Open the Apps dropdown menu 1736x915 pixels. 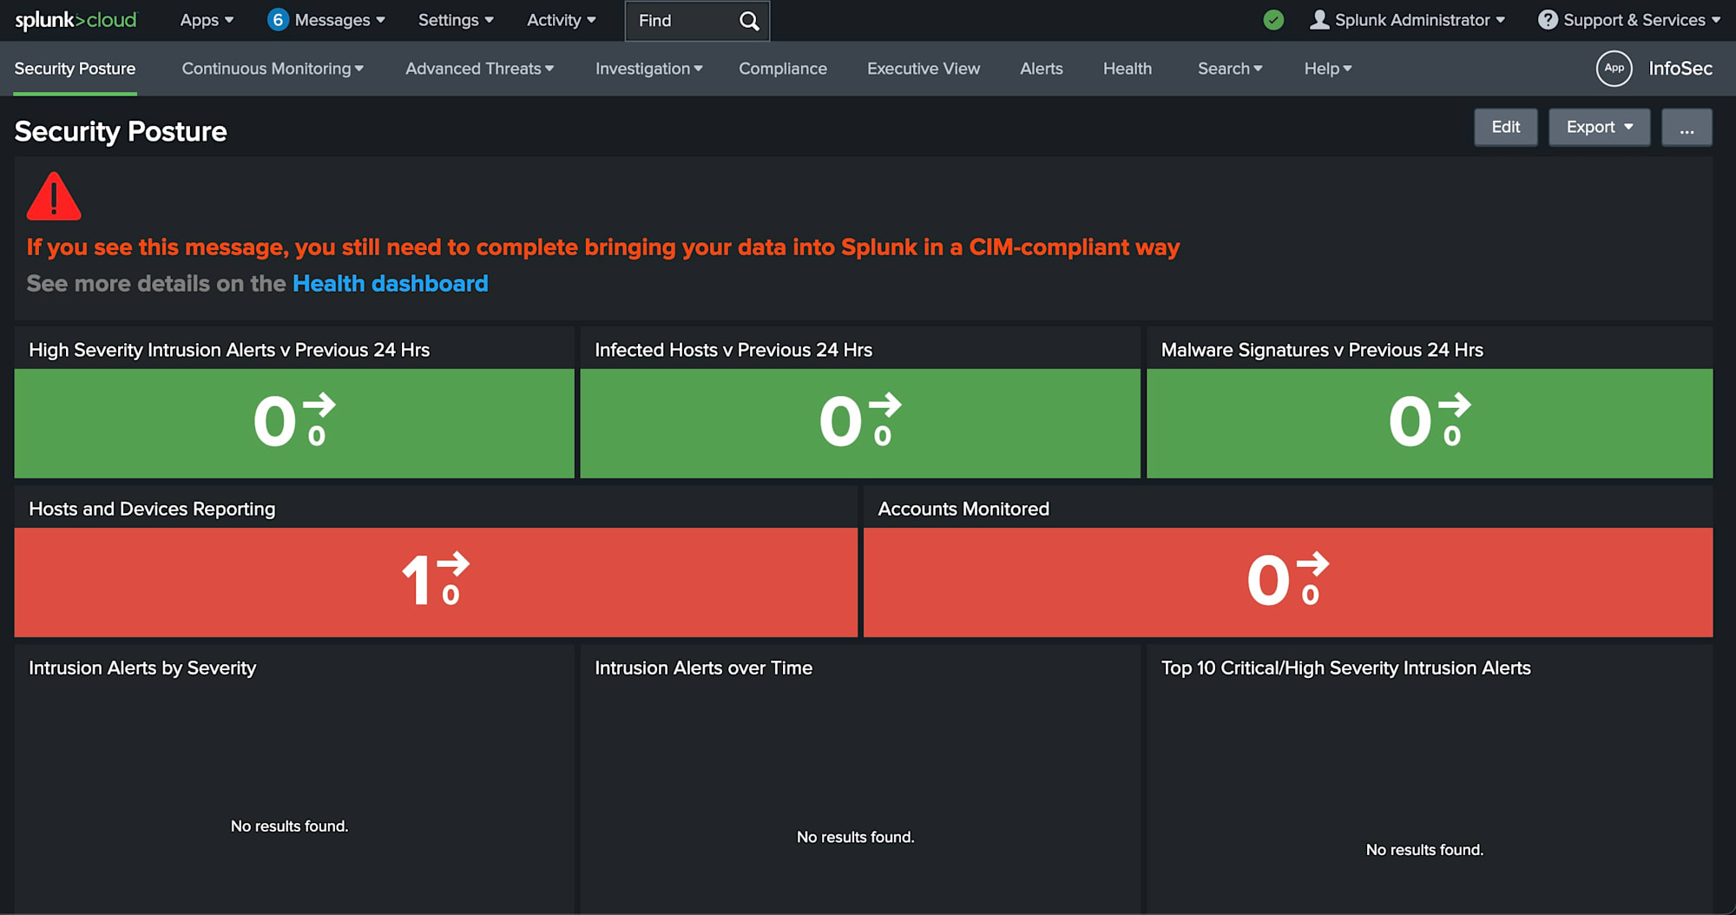tap(207, 20)
